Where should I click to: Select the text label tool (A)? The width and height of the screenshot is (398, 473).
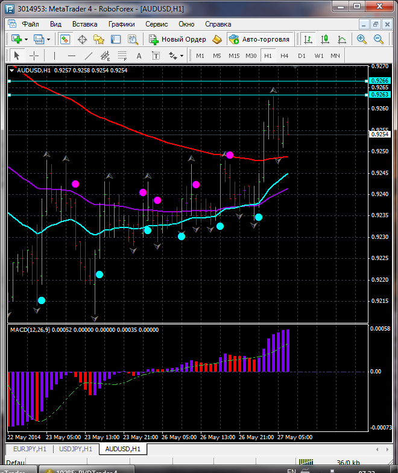coord(139,56)
